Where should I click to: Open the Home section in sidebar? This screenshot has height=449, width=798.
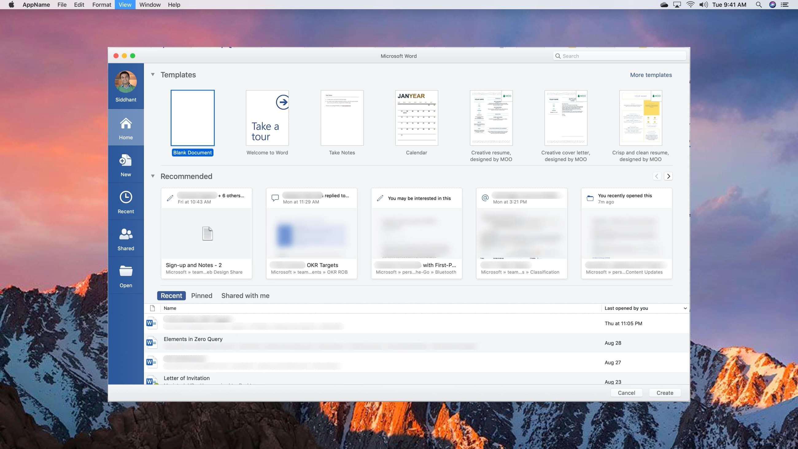[x=126, y=128]
